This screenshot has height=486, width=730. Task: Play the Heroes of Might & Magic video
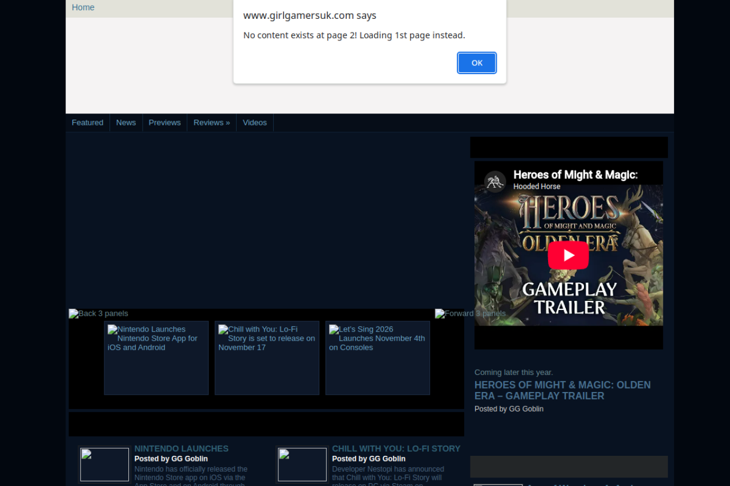pyautogui.click(x=569, y=255)
